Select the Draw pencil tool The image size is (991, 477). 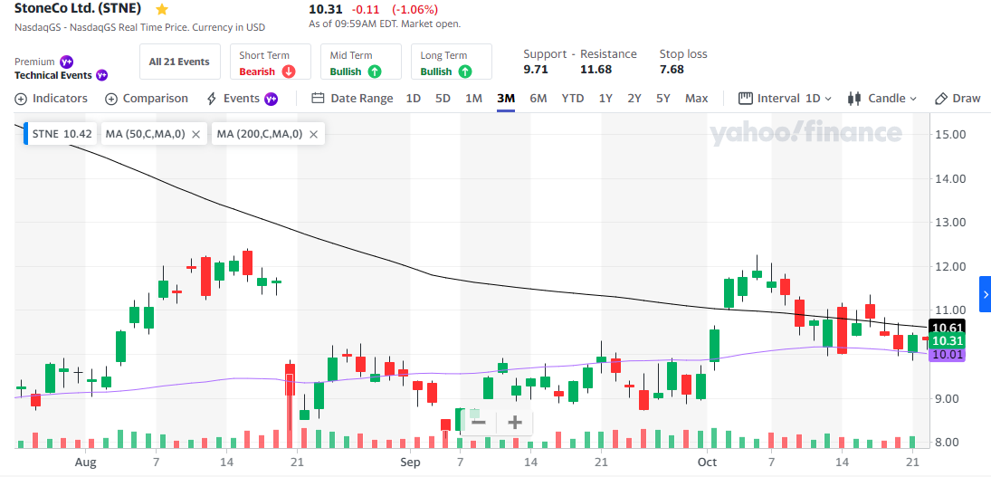pos(941,99)
